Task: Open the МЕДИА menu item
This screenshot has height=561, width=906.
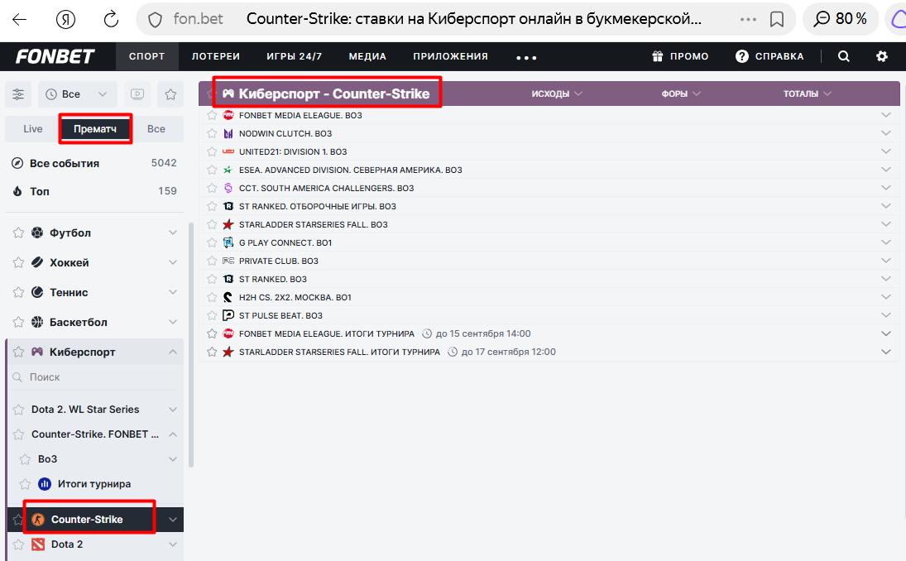Action: point(367,56)
